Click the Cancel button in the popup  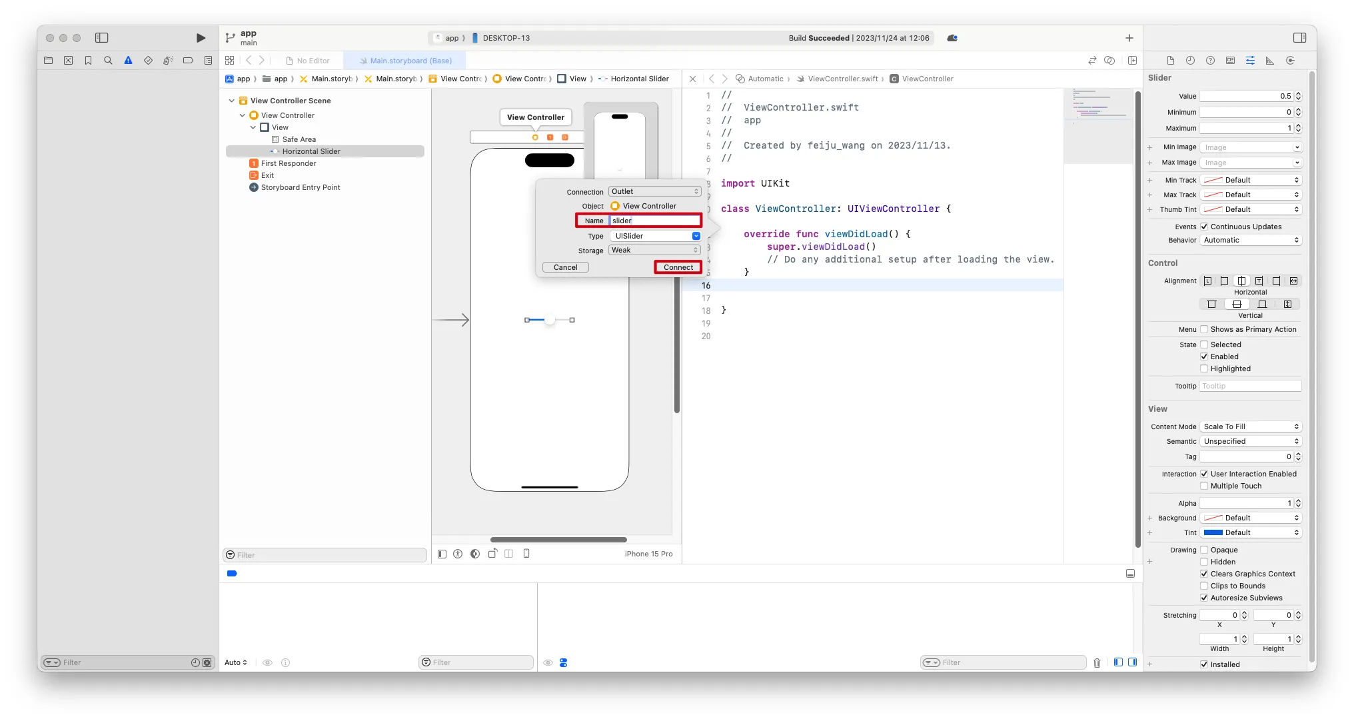(565, 267)
